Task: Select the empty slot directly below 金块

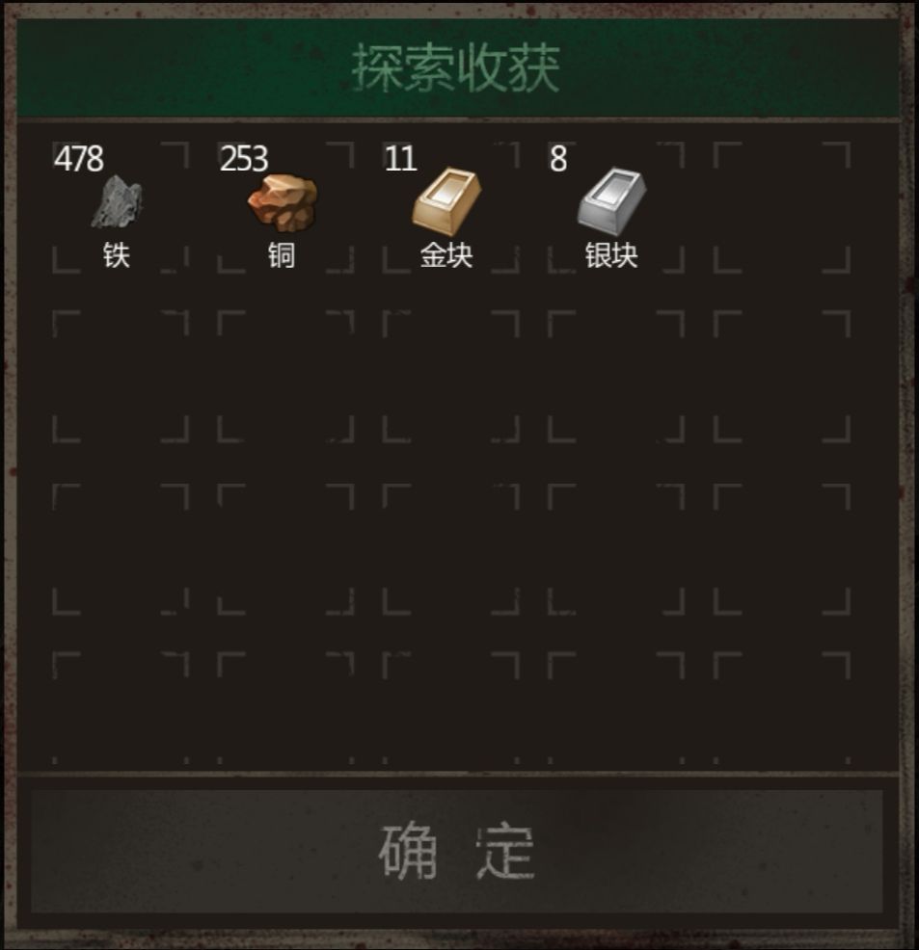Action: [x=451, y=377]
